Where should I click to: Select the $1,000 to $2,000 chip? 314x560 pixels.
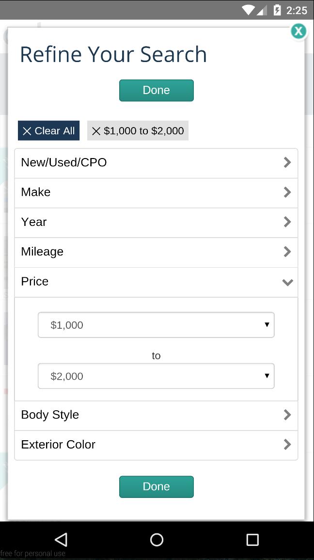coord(138,130)
